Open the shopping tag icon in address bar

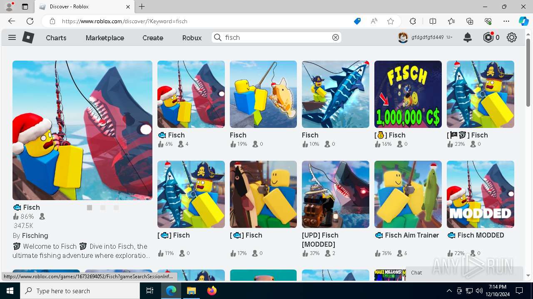point(357,21)
